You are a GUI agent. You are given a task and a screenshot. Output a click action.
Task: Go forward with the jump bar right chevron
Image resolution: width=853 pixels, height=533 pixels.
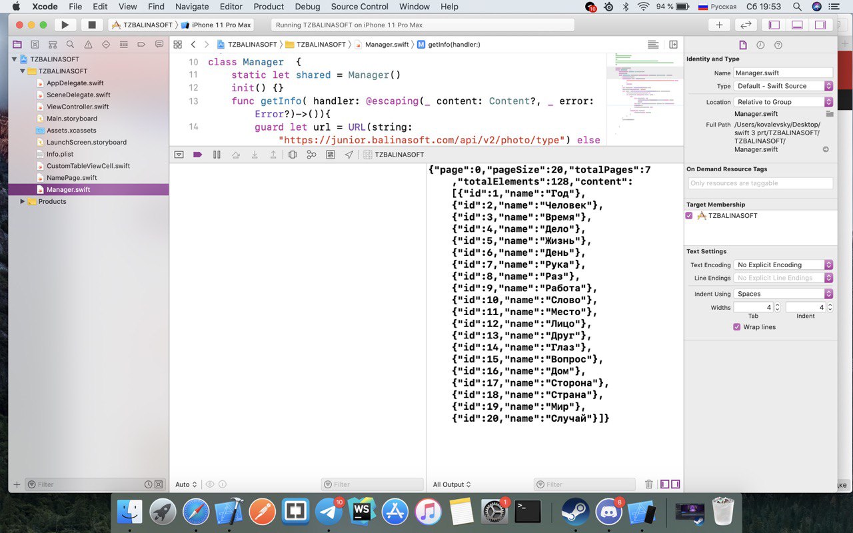pos(207,45)
